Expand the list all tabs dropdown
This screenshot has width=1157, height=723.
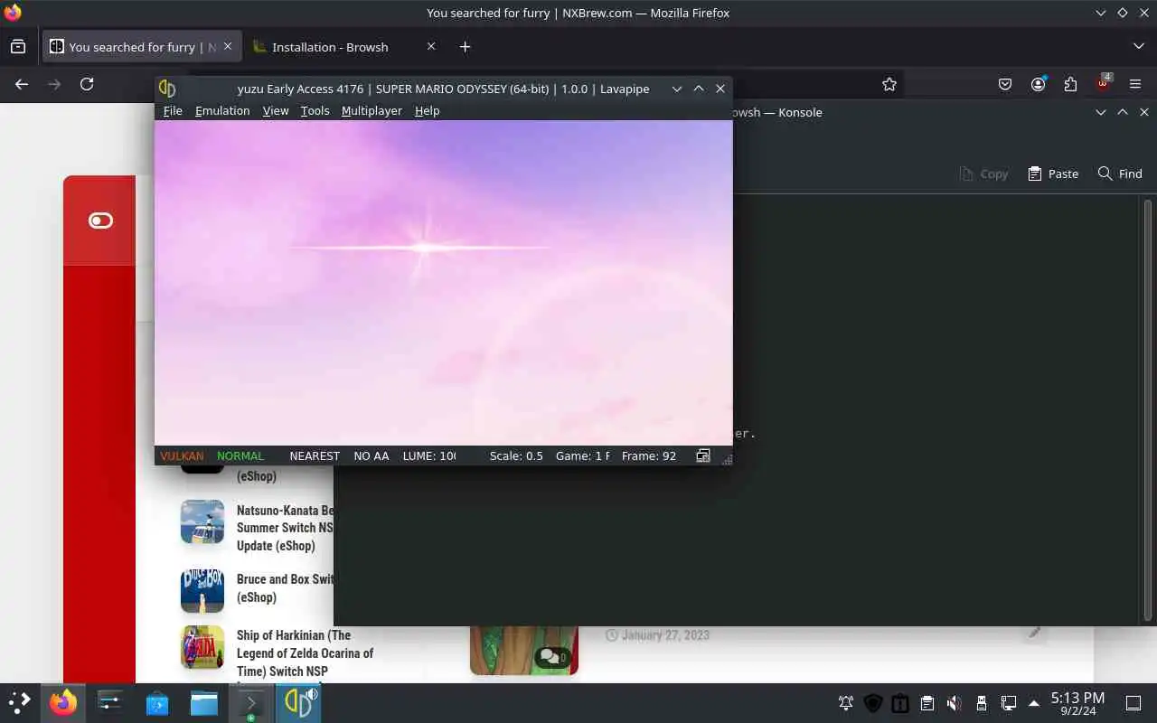1138,46
